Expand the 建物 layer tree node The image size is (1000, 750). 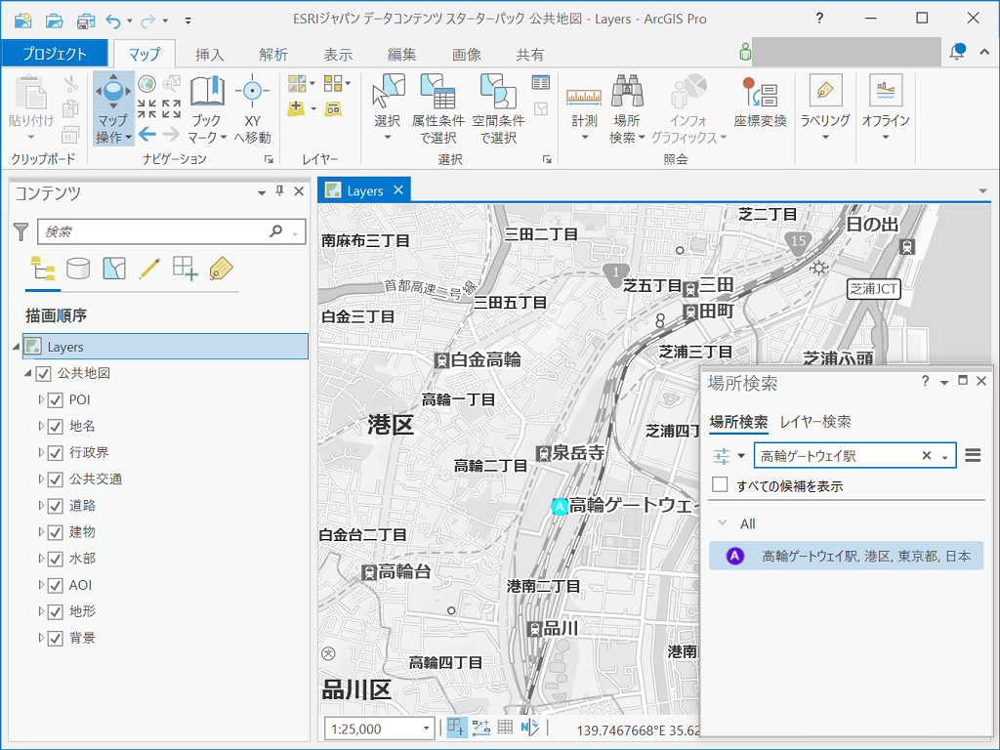click(x=40, y=532)
